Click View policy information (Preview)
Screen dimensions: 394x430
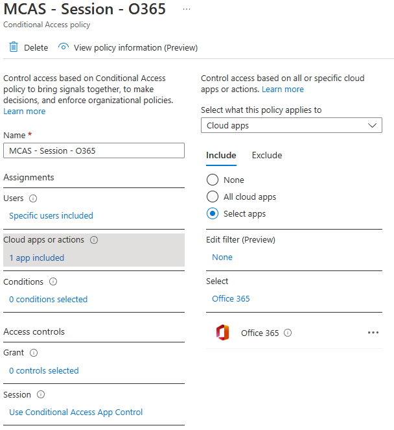135,48
